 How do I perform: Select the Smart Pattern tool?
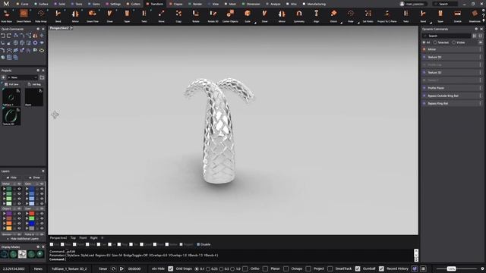click(x=24, y=16)
